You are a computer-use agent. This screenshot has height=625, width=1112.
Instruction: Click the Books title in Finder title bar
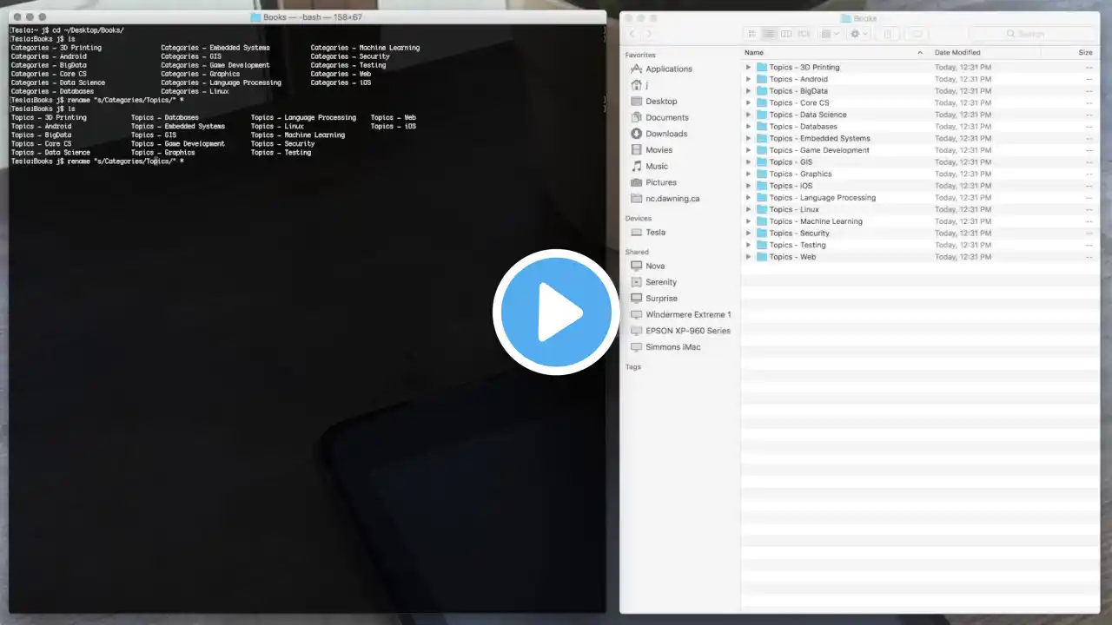click(865, 18)
